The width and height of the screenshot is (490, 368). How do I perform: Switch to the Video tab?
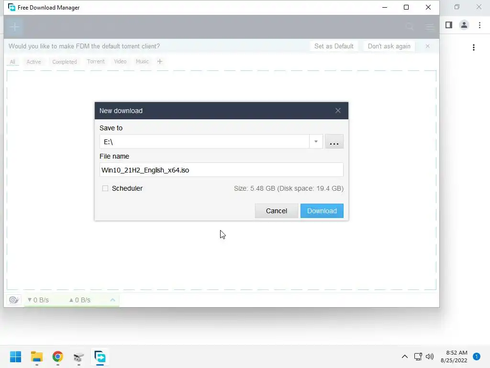pos(120,61)
